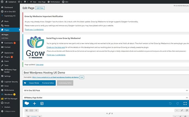Screen dimensions: 189x117
Task: Focus the page title input field
Action: (106, 73)
